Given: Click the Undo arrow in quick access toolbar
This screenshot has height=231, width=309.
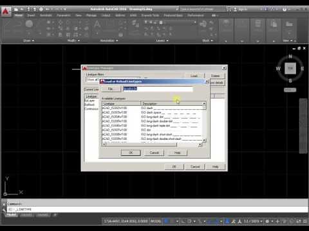Looking at the screenshot, I should (x=48, y=9).
